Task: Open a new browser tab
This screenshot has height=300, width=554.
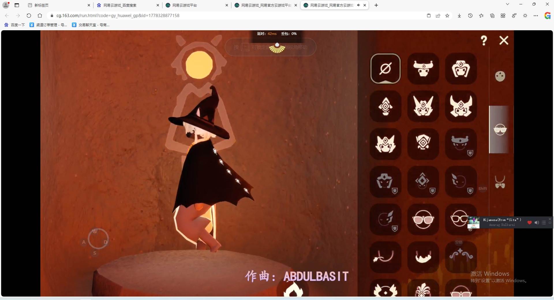Action: tap(376, 5)
